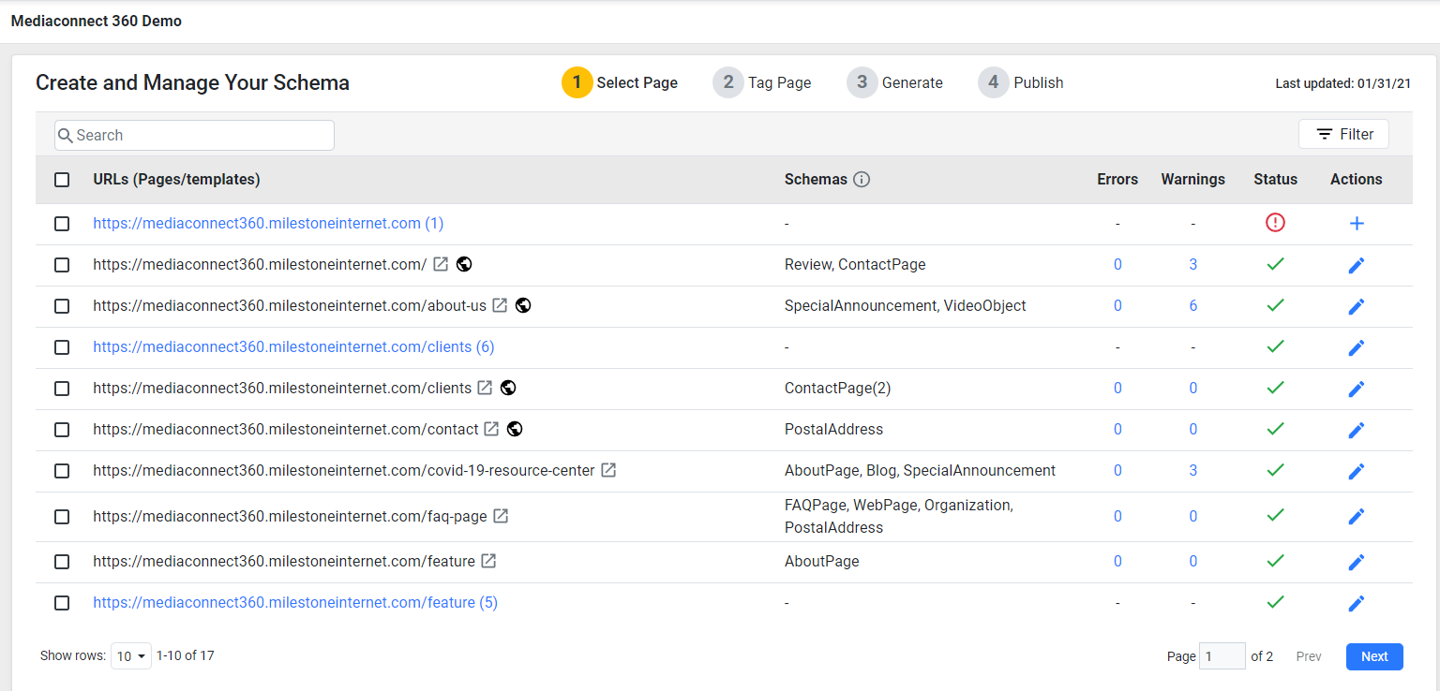Click the globe icon next to the contact URL
1440x691 pixels.
coord(514,429)
